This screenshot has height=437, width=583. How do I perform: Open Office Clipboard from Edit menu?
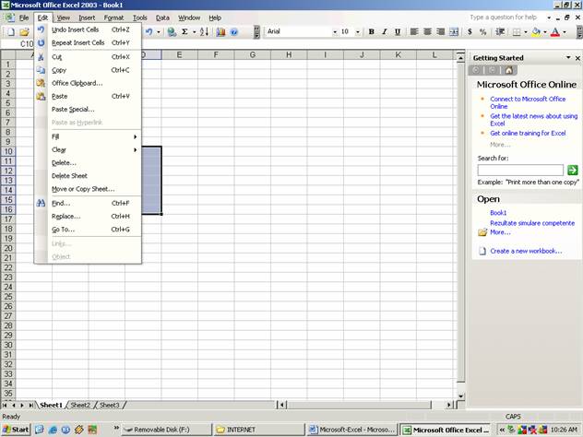pyautogui.click(x=88, y=83)
